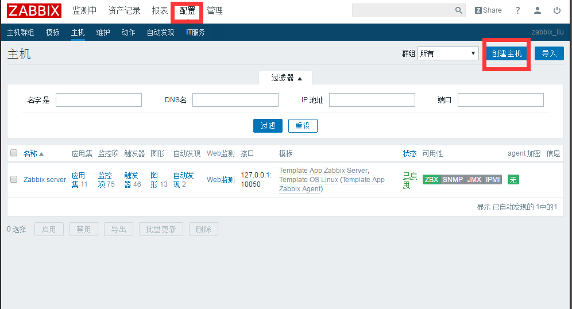Image resolution: width=572 pixels, height=309 pixels.
Task: Go to the IT服务 submenu
Action: [x=195, y=33]
